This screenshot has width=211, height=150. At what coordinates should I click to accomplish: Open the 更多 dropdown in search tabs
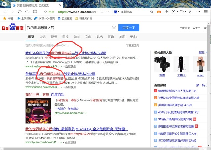[x=133, y=37]
